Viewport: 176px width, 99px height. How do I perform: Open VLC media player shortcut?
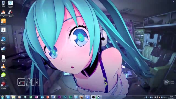click(x=4, y=67)
